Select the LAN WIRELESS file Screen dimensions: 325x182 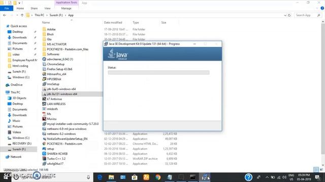pos(56,104)
